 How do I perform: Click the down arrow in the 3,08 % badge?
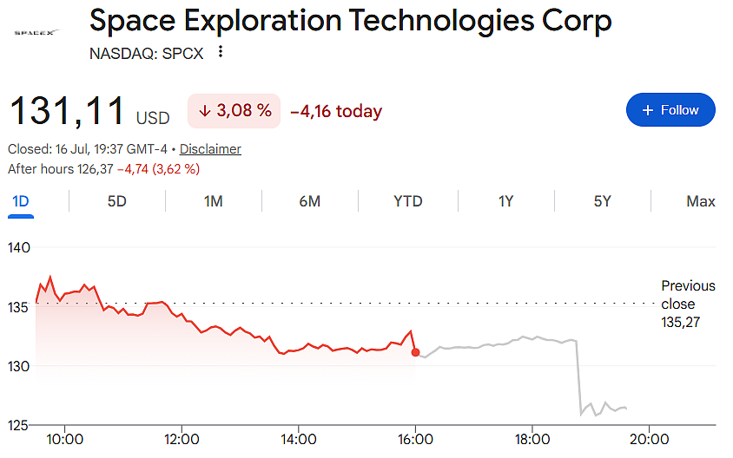[205, 111]
